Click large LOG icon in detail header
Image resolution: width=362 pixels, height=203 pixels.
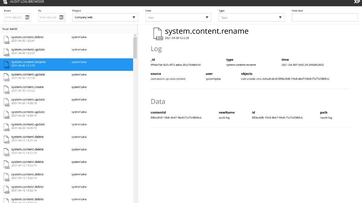tap(158, 34)
